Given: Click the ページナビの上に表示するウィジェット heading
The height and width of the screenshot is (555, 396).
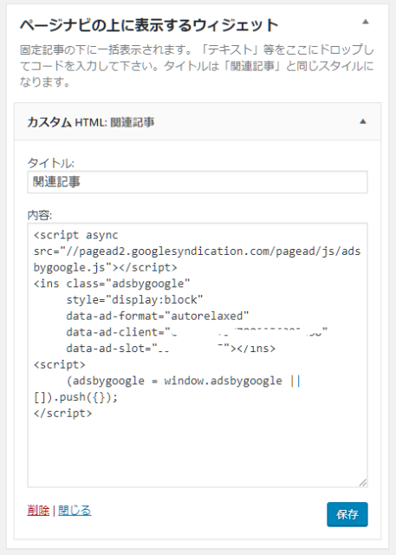Looking at the screenshot, I should (x=149, y=25).
